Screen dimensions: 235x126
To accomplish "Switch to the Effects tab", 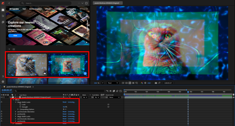I will (x=48, y=9).
